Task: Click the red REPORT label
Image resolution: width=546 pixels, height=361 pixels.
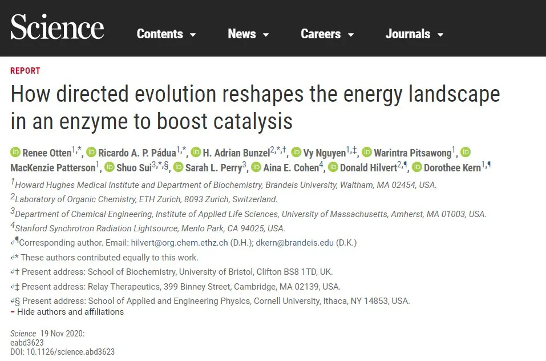Action: (x=25, y=71)
